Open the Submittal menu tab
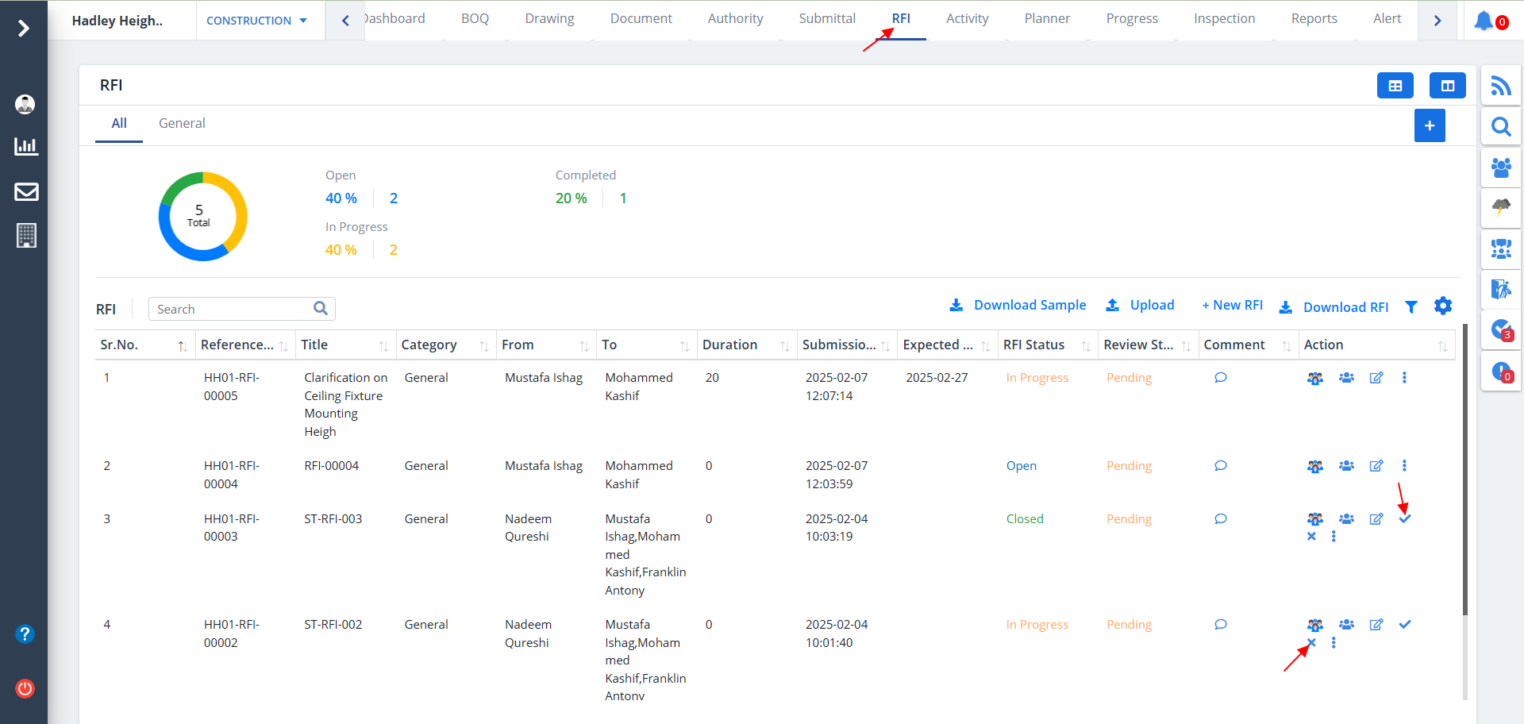The image size is (1524, 724). (x=826, y=18)
